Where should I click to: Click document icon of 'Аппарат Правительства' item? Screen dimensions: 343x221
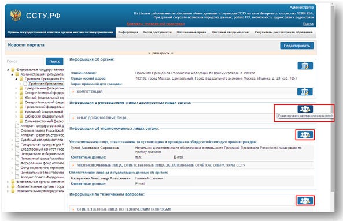(17, 135)
